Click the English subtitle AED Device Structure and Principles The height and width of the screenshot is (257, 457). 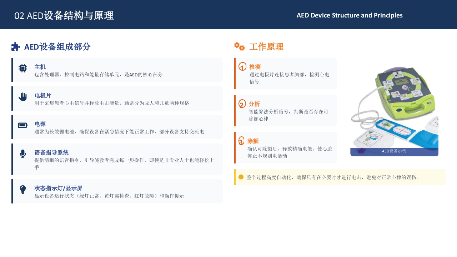[350, 15]
